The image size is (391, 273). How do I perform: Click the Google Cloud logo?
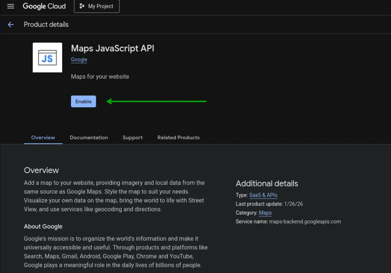click(44, 6)
